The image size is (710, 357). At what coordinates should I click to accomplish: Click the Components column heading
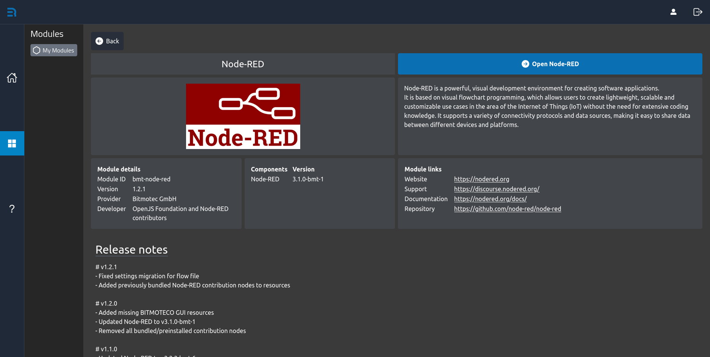(269, 169)
